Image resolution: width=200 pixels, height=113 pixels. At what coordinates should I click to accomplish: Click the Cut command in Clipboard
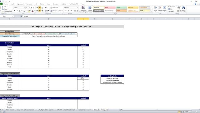4,7
